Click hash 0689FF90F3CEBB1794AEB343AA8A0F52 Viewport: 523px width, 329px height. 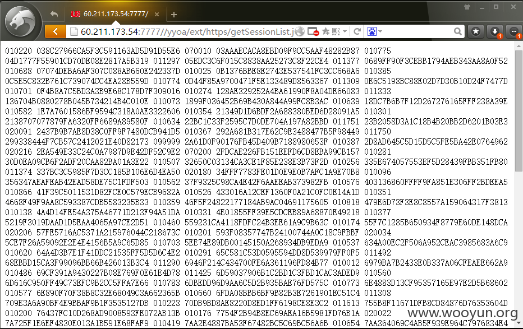coord(436,61)
